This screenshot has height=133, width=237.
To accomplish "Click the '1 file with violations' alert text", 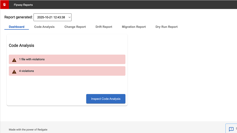I will click(32, 59).
